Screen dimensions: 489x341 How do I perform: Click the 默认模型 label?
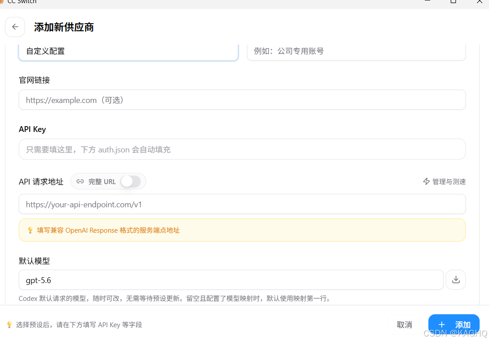[34, 261]
